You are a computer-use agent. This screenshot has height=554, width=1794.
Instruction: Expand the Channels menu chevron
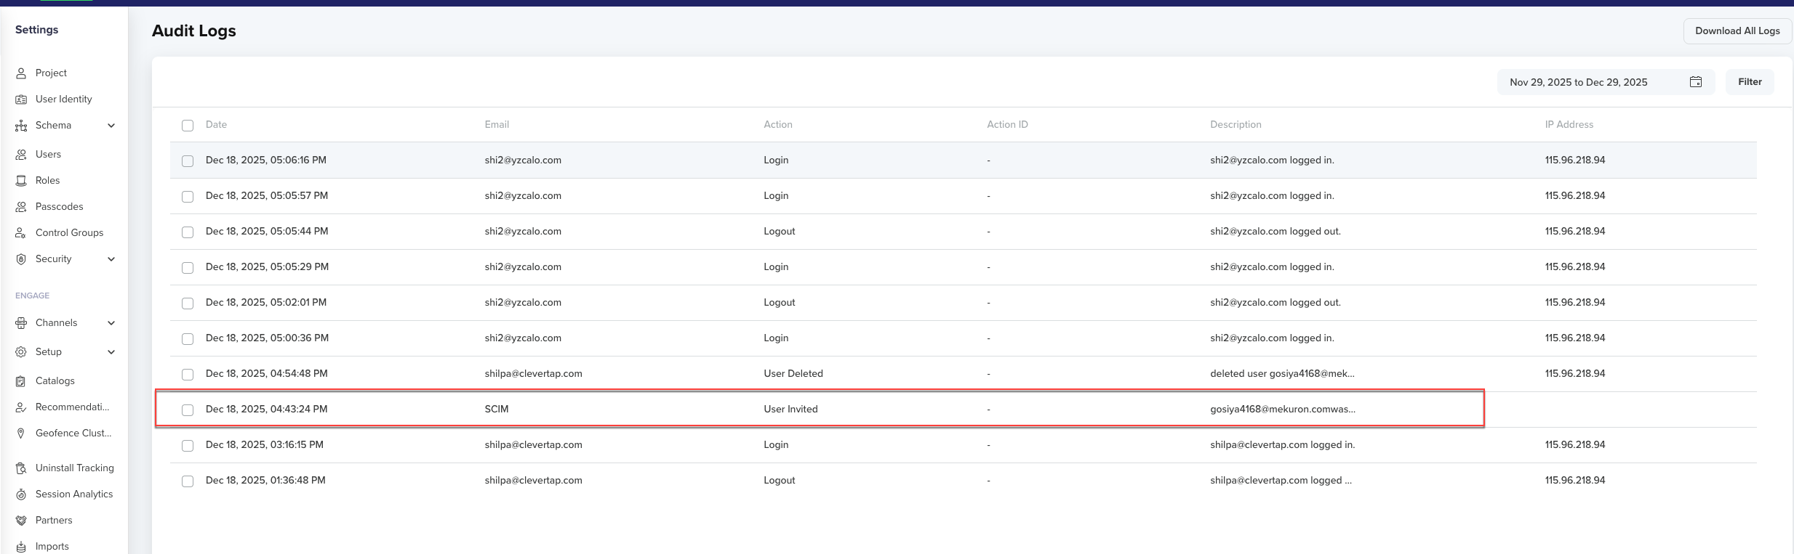[x=111, y=323]
